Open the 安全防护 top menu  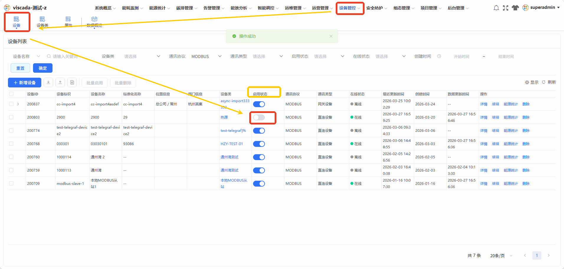pyautogui.click(x=377, y=8)
